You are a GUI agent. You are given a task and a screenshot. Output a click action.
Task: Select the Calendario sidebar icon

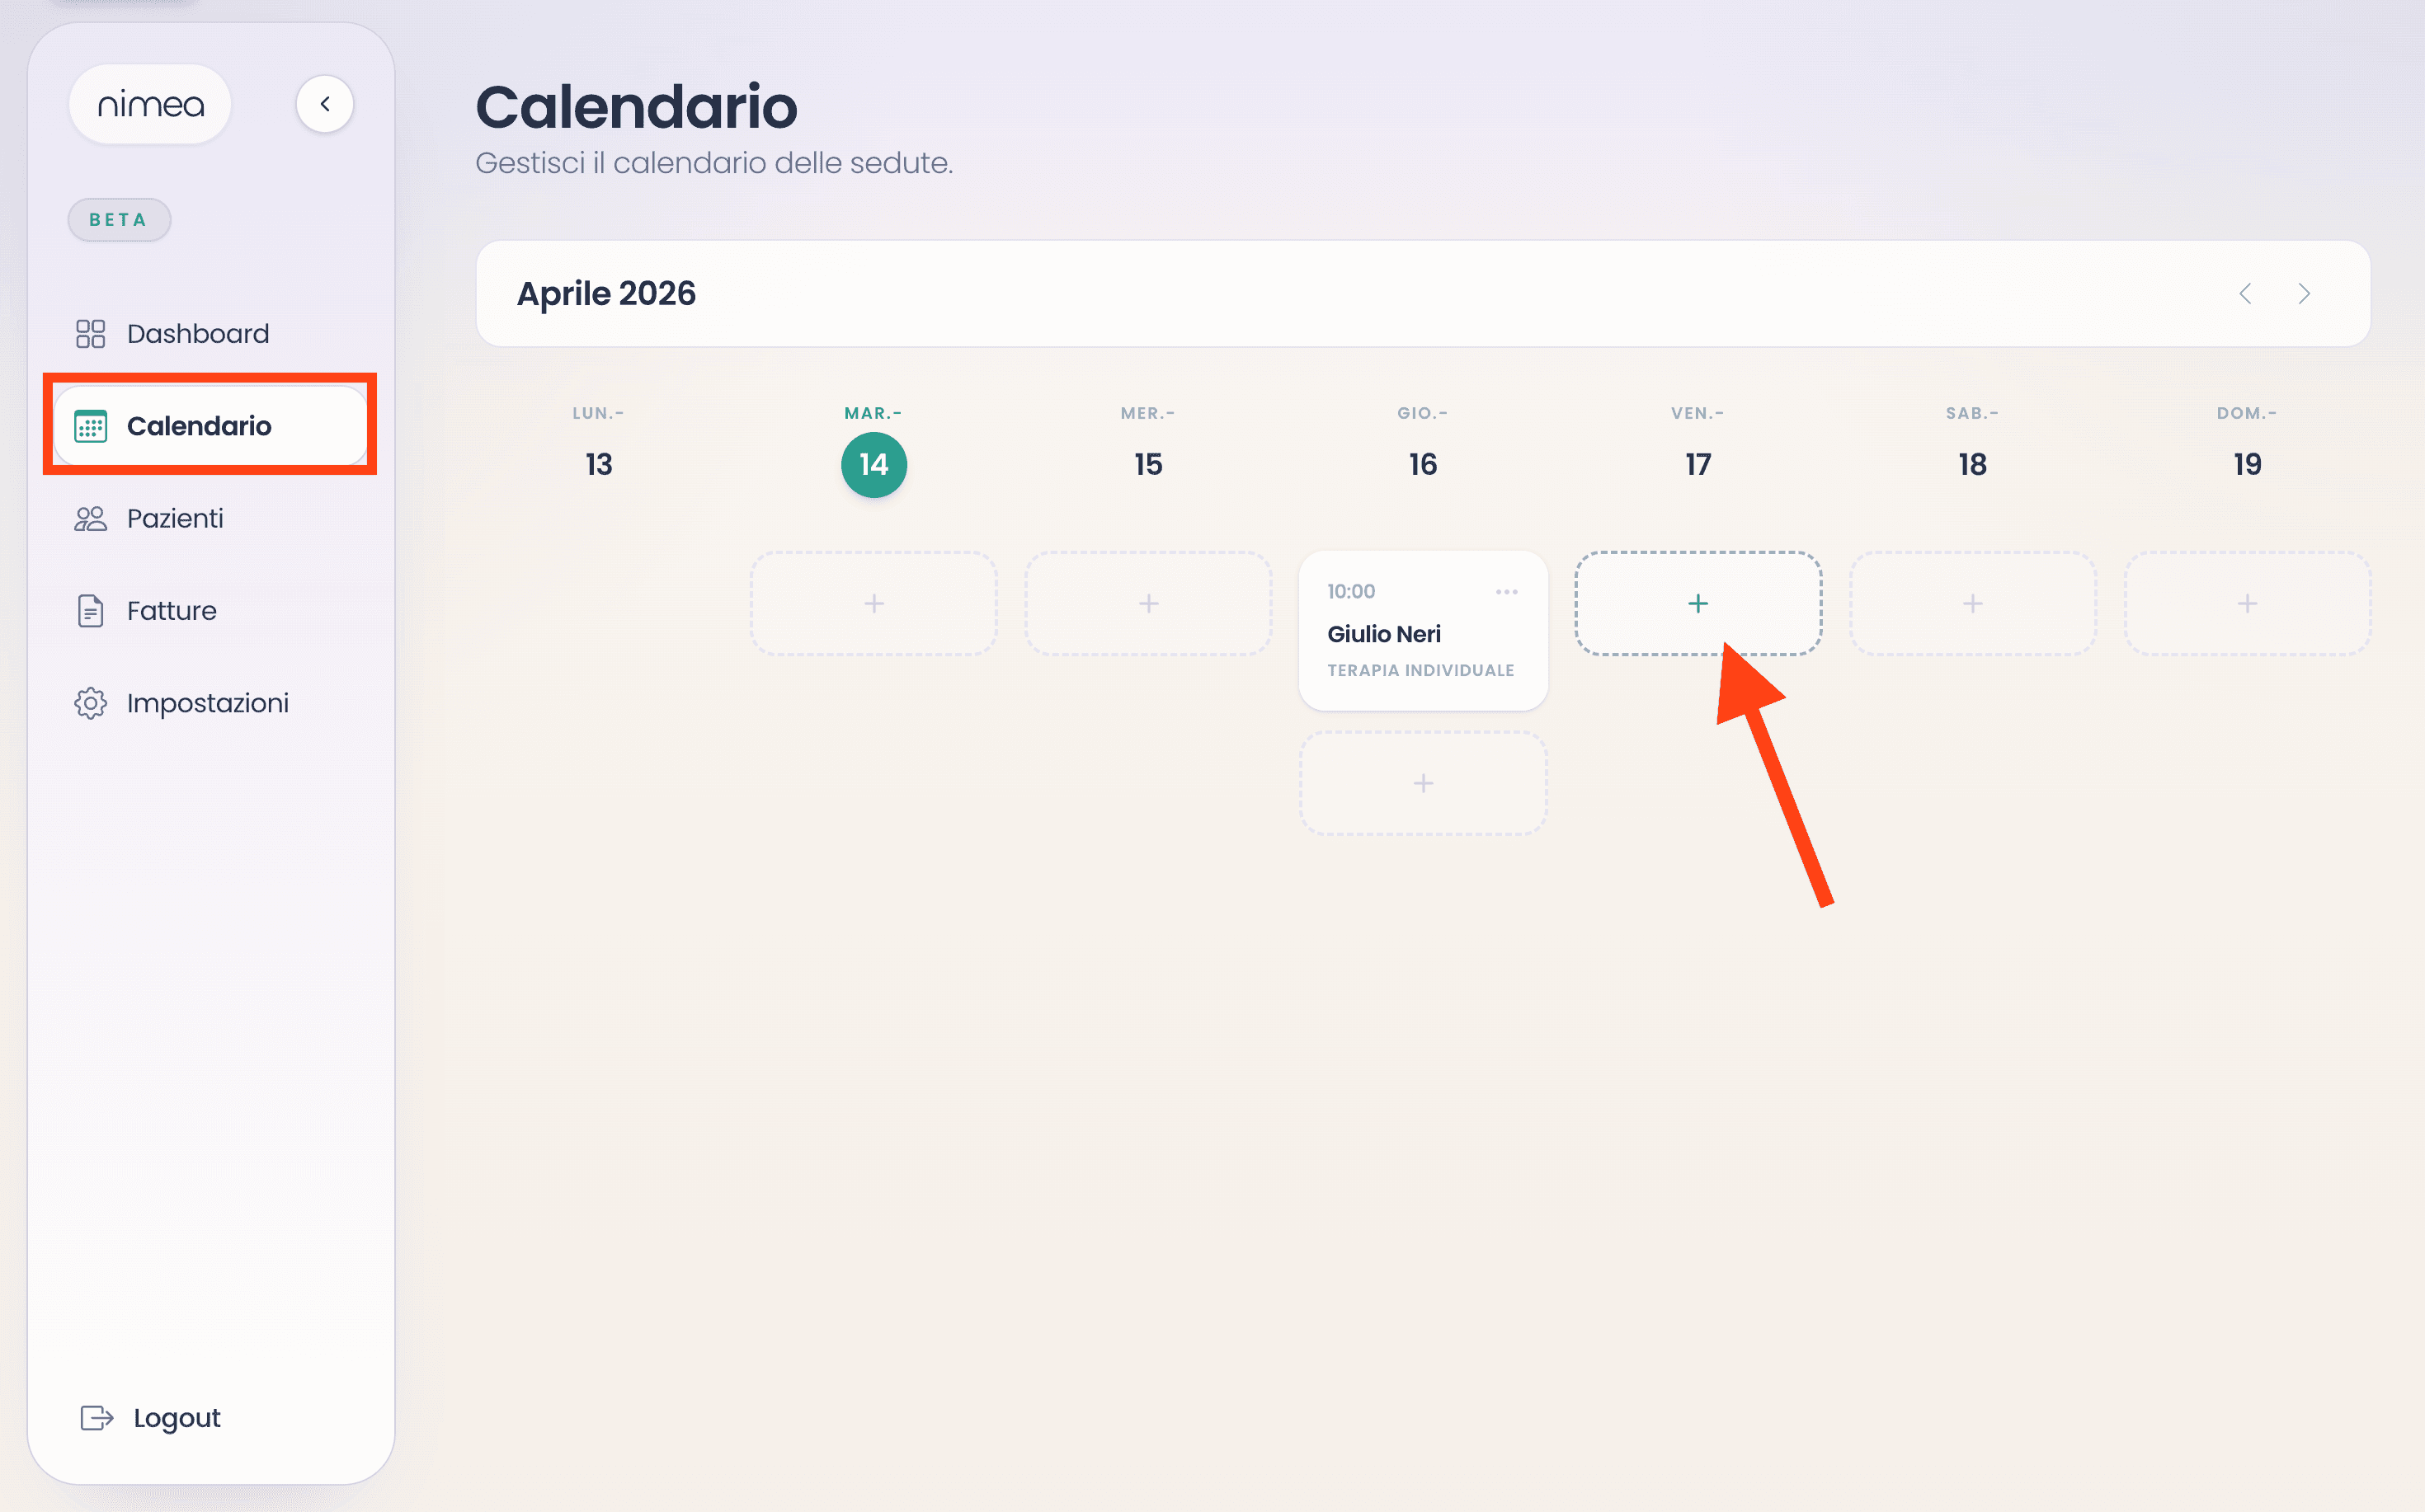click(x=90, y=425)
